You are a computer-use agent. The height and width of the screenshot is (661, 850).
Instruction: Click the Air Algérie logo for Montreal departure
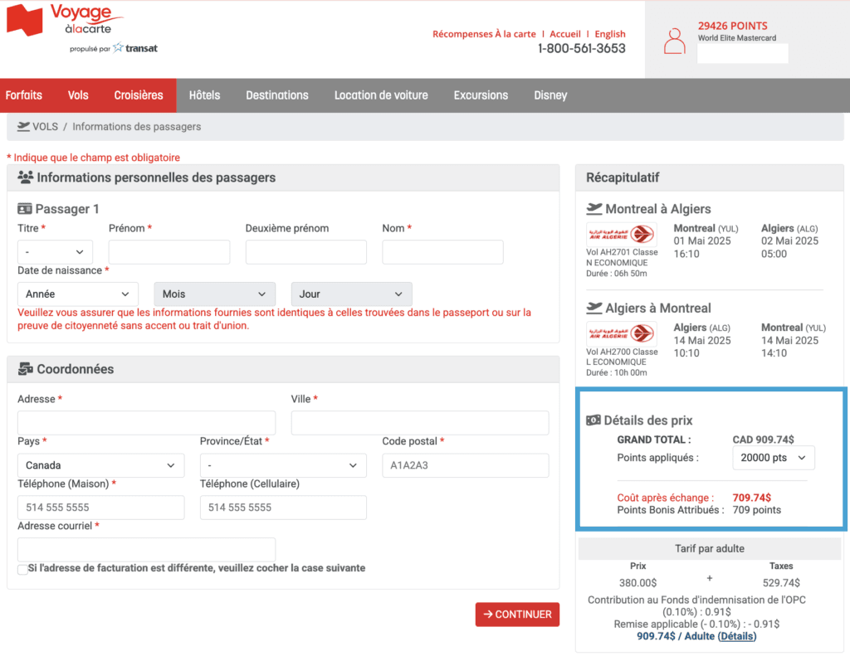[621, 235]
